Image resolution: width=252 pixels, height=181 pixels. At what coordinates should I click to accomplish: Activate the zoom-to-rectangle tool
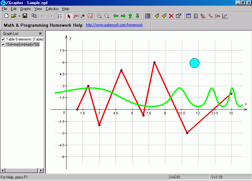90,16
